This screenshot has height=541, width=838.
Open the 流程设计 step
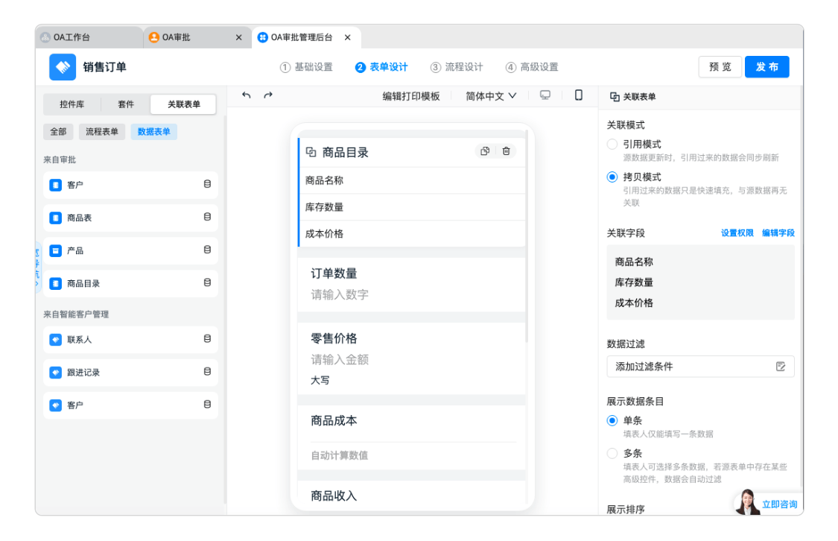pos(457,67)
